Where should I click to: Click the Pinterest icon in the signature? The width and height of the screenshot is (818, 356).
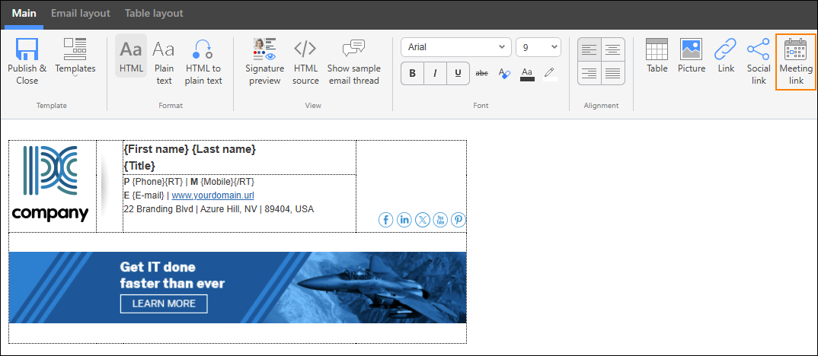(x=458, y=220)
